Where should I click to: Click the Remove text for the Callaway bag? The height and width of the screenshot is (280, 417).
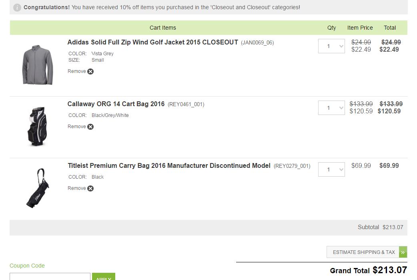click(x=76, y=127)
